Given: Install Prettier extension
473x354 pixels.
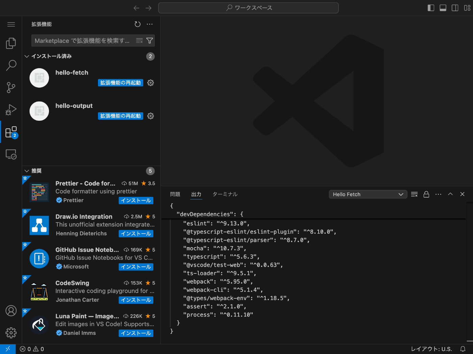Looking at the screenshot, I should [136, 201].
